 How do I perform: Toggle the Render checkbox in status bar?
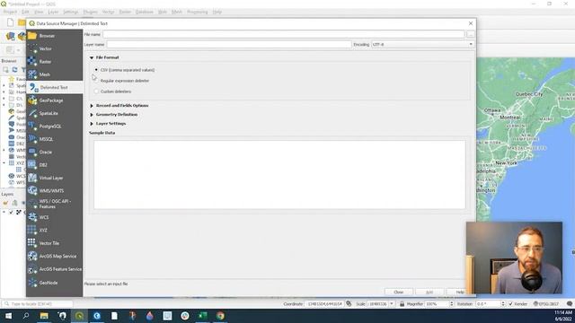pos(511,304)
